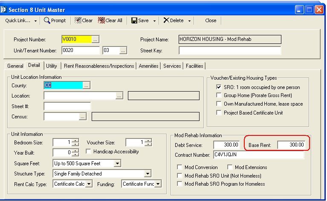Check Mod Rehab SRO Unit (Not Homeless)
Image resolution: width=327 pixels, height=201 pixels.
coord(179,175)
